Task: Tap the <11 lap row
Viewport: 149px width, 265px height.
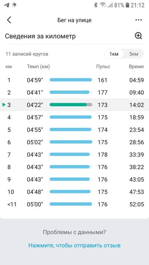Action: [x=74, y=204]
